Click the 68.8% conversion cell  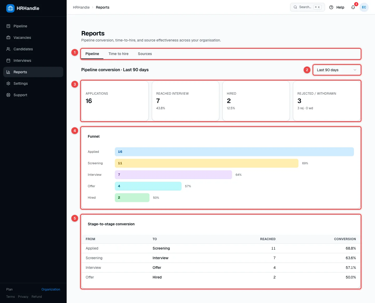[x=351, y=248]
